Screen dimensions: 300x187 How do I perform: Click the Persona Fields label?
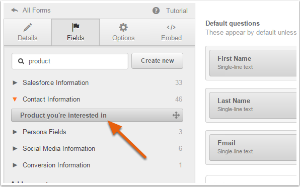point(44,132)
